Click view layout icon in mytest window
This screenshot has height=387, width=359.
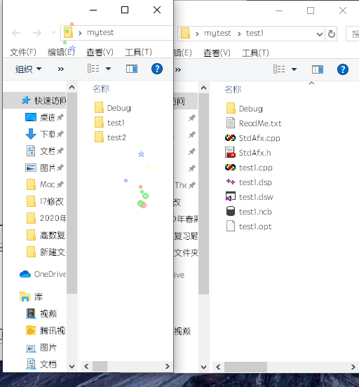pyautogui.click(x=93, y=69)
